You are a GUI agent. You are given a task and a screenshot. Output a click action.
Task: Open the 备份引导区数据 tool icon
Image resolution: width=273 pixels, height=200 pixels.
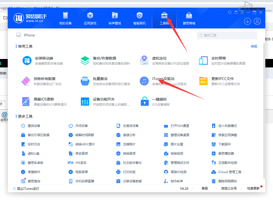(x=23, y=135)
